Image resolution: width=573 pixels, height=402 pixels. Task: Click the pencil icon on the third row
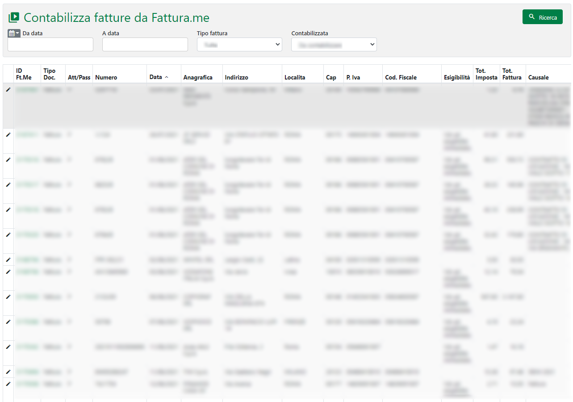(x=8, y=159)
